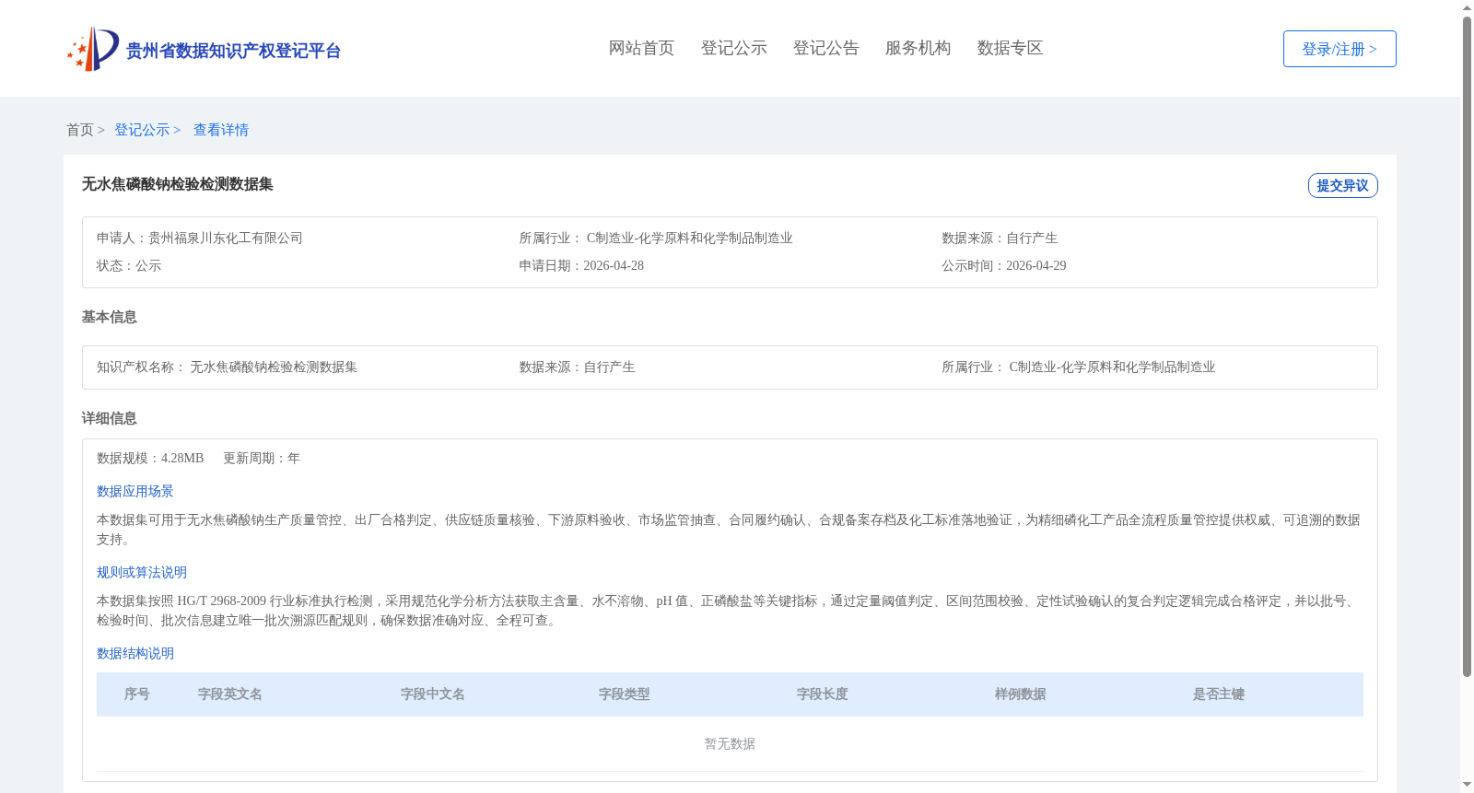Go back to 首页 breadcrumb
This screenshot has height=793, width=1474.
[x=80, y=130]
